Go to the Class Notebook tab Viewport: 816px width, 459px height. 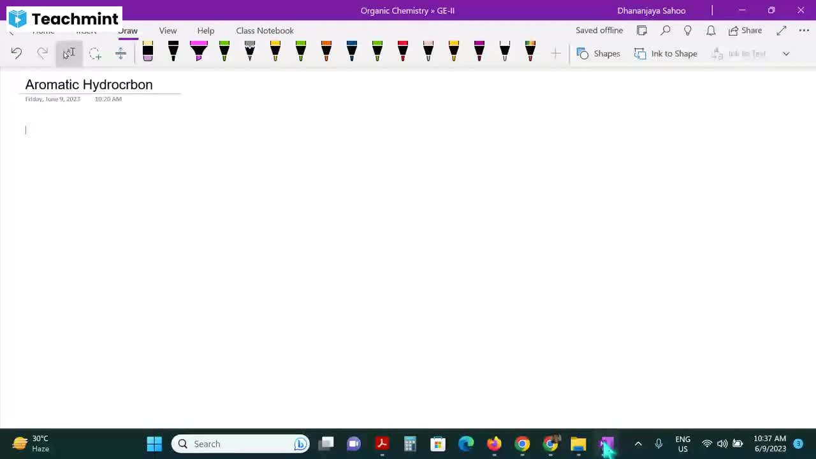pos(265,31)
